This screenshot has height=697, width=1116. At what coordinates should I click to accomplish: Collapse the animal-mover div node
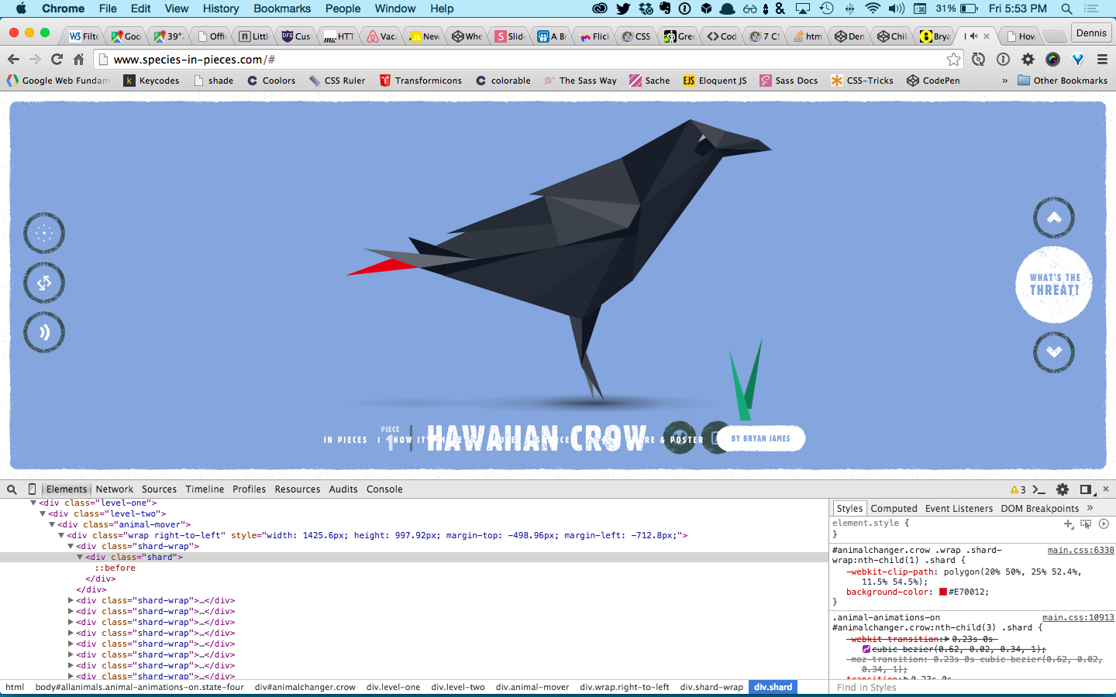52,524
